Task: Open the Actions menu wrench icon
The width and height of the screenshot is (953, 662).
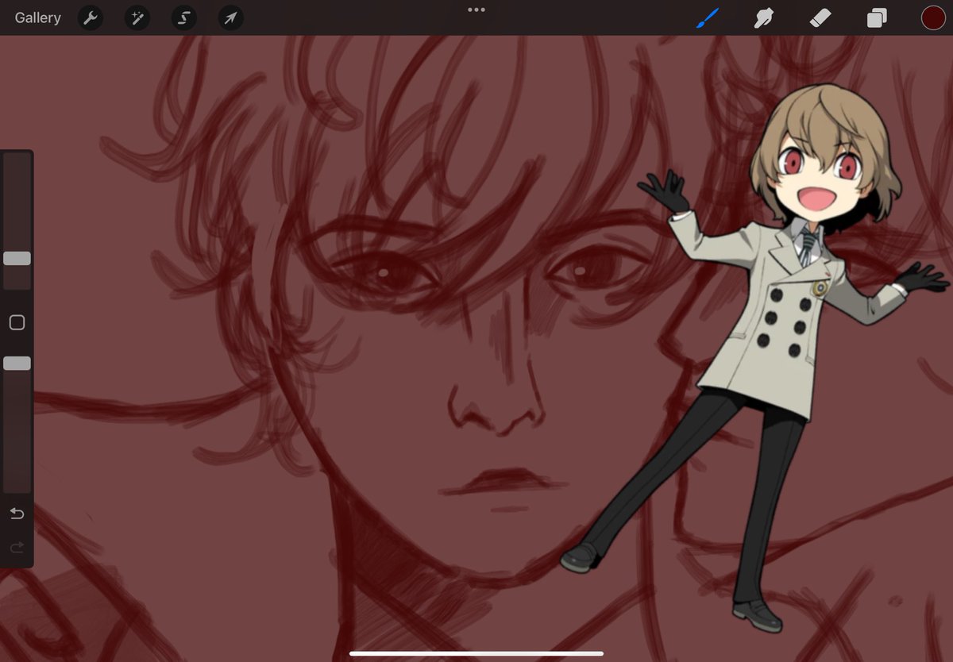Action: 90,17
